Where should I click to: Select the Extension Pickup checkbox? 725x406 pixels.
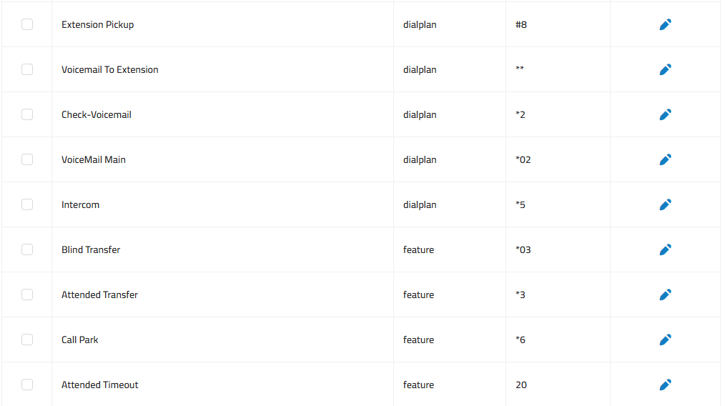point(27,24)
